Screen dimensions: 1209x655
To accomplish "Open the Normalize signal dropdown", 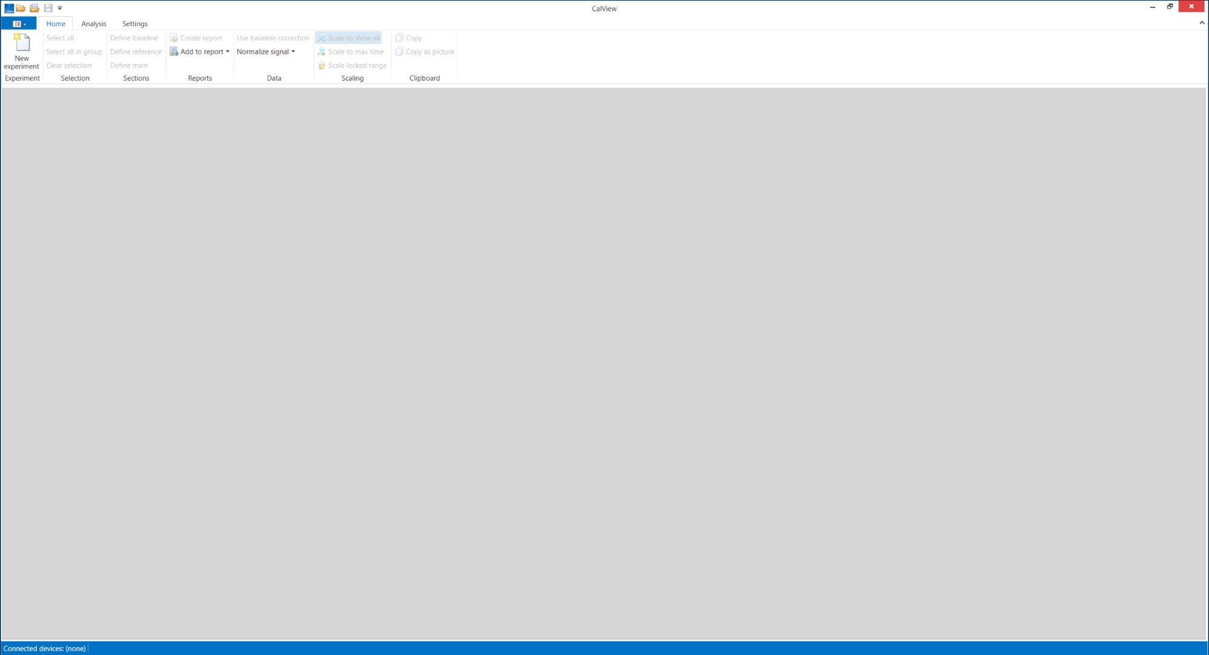I will coord(266,52).
